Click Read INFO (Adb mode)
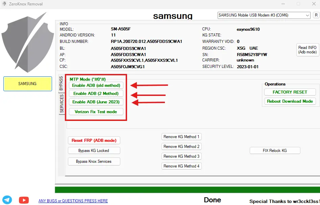The image size is (320, 205). 307,50
